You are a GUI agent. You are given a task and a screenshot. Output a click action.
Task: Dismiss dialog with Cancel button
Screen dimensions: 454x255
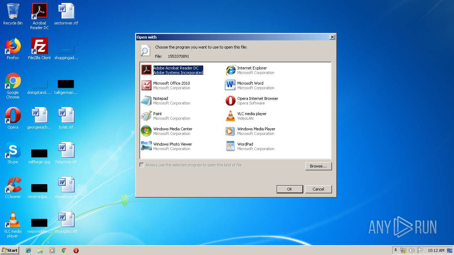319,189
